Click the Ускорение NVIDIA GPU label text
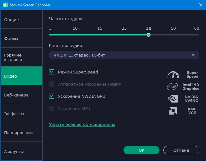 [x=82, y=96]
